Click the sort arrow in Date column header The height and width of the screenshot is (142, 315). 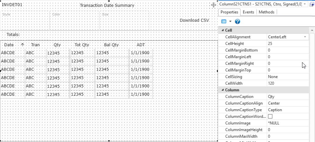23,45
